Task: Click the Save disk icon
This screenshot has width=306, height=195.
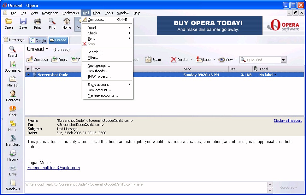Action: (23, 23)
